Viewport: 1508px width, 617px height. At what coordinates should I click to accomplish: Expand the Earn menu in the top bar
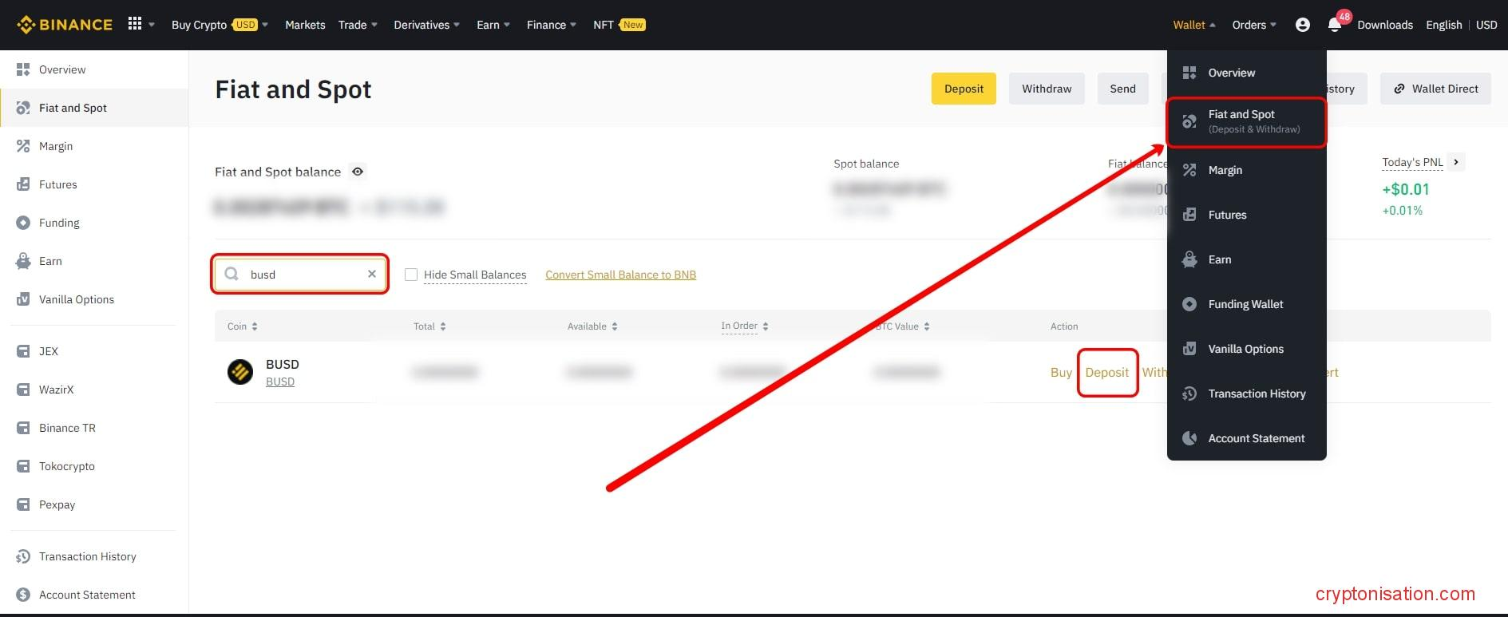pyautogui.click(x=493, y=25)
